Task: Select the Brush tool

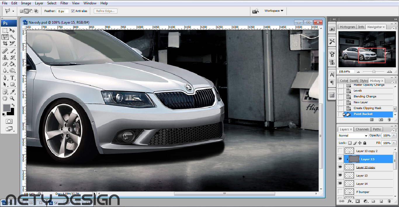Action: [x=12, y=51]
